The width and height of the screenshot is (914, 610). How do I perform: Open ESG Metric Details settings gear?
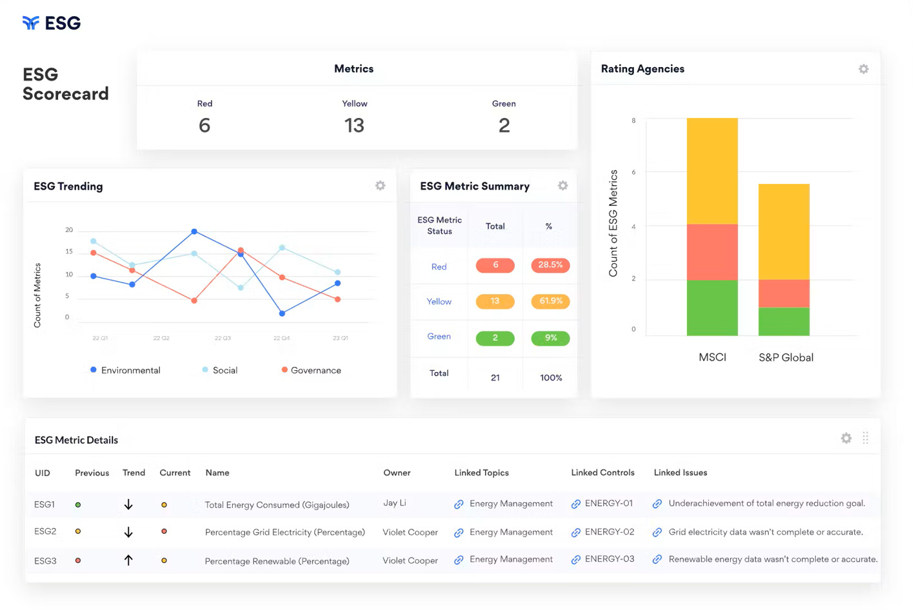846,438
